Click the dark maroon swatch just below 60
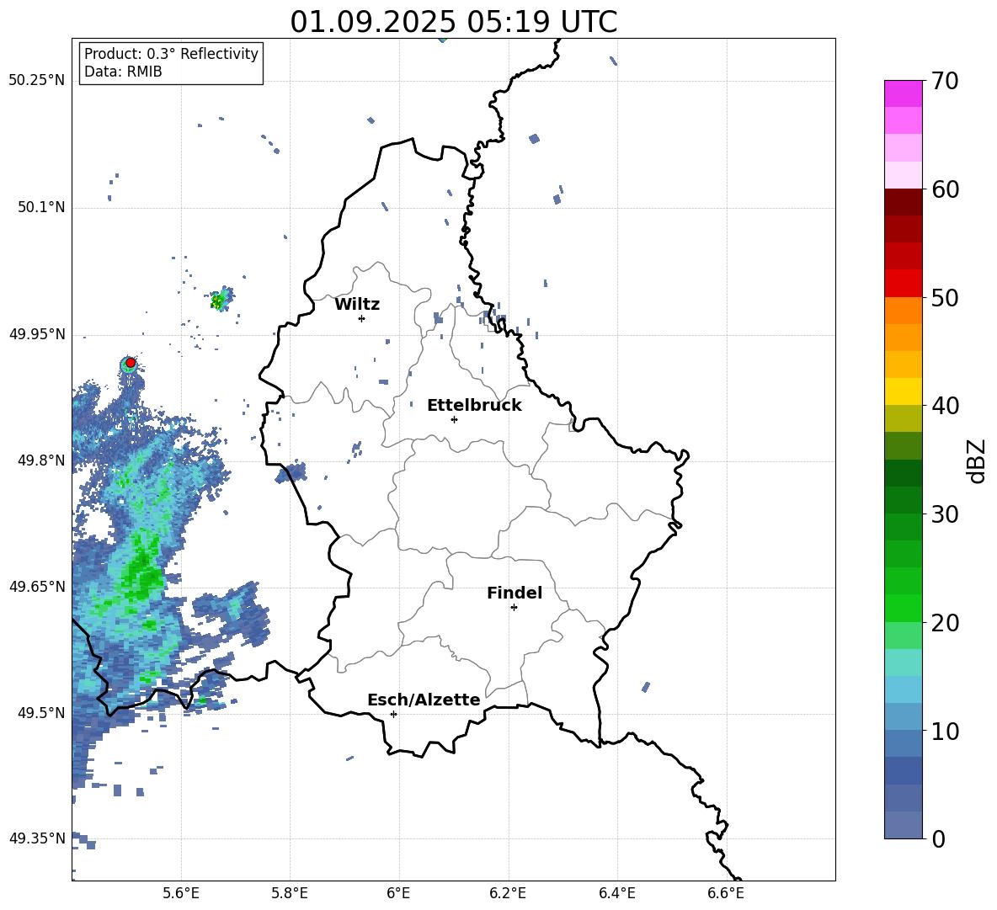997x910 pixels. (x=903, y=202)
